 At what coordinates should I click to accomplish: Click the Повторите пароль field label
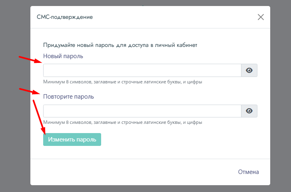coord(68,97)
